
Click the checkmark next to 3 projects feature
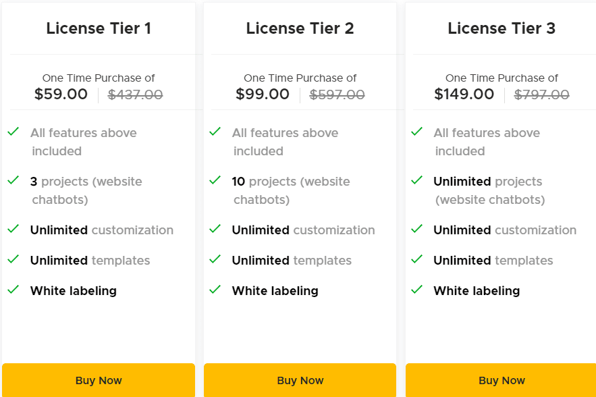point(13,181)
